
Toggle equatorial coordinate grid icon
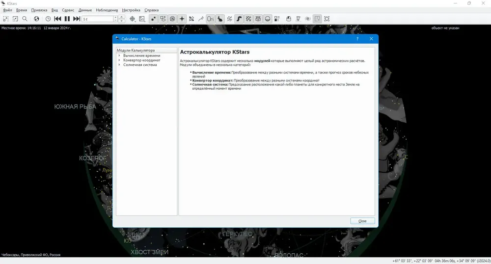[x=248, y=19]
